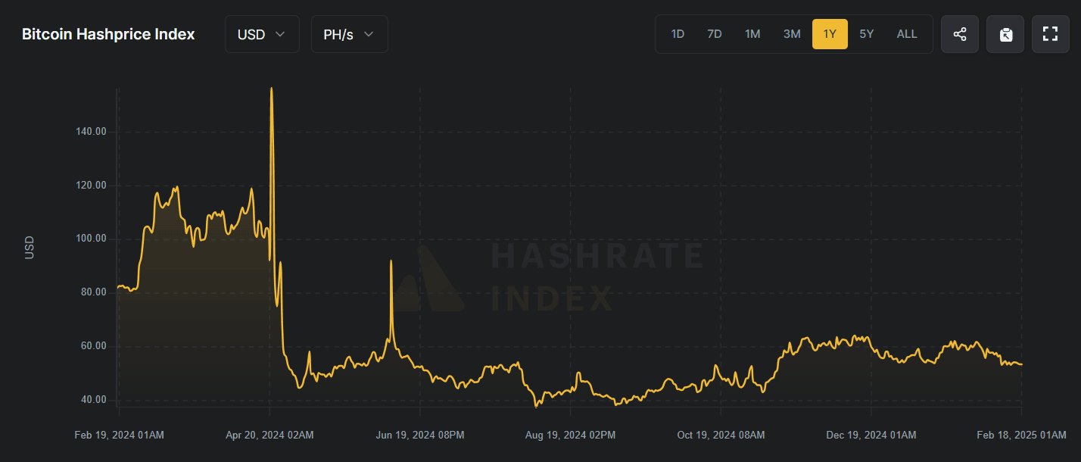Show ALL historical data range

[906, 34]
